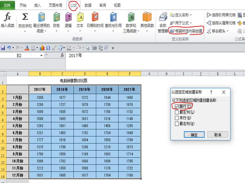Uncheck the 首行(T) checkbox
Image resolution: width=245 pixels, height=183 pixels.
(177, 106)
